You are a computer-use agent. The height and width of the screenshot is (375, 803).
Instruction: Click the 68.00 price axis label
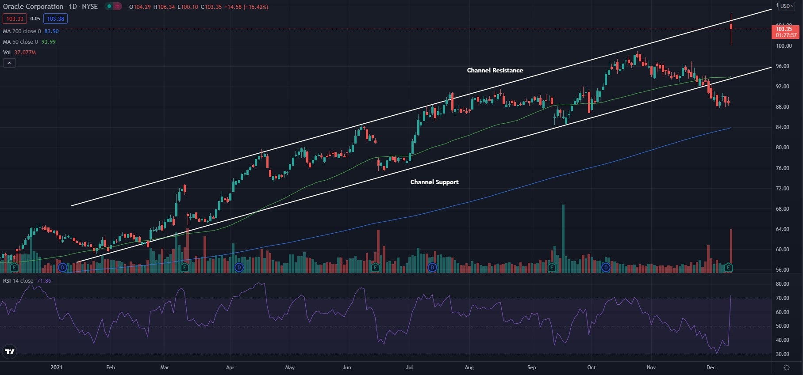coord(782,209)
